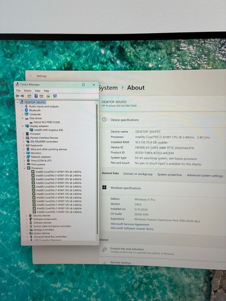Click the Device specifications info icon
Image resolution: width=226 pixels, height=301 pixels.
[x=104, y=120]
